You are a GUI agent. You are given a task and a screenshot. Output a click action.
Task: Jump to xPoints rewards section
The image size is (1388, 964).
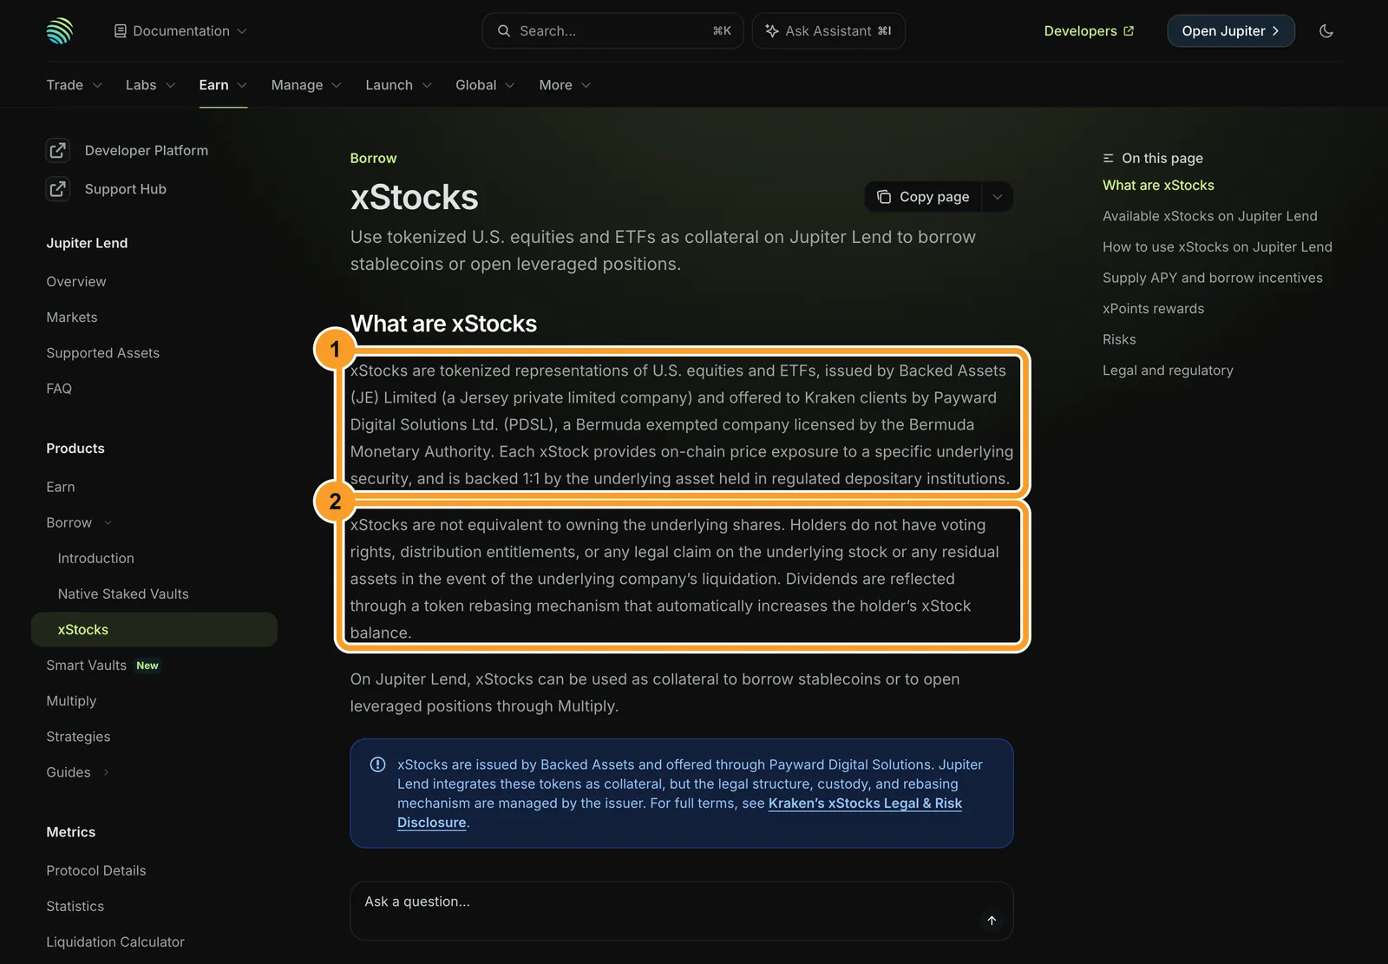[1153, 309]
